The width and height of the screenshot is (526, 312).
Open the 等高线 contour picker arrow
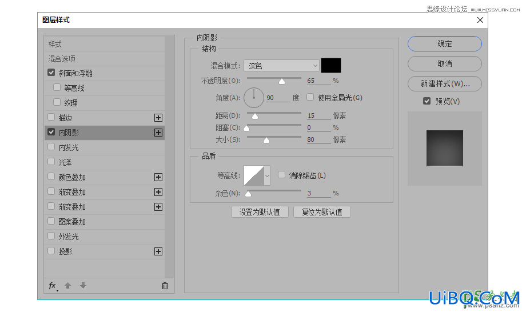(268, 175)
